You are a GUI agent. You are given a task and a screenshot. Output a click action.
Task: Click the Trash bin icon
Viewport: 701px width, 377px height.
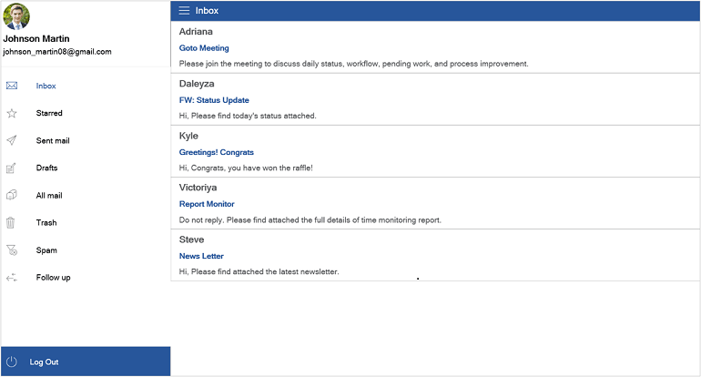[12, 222]
